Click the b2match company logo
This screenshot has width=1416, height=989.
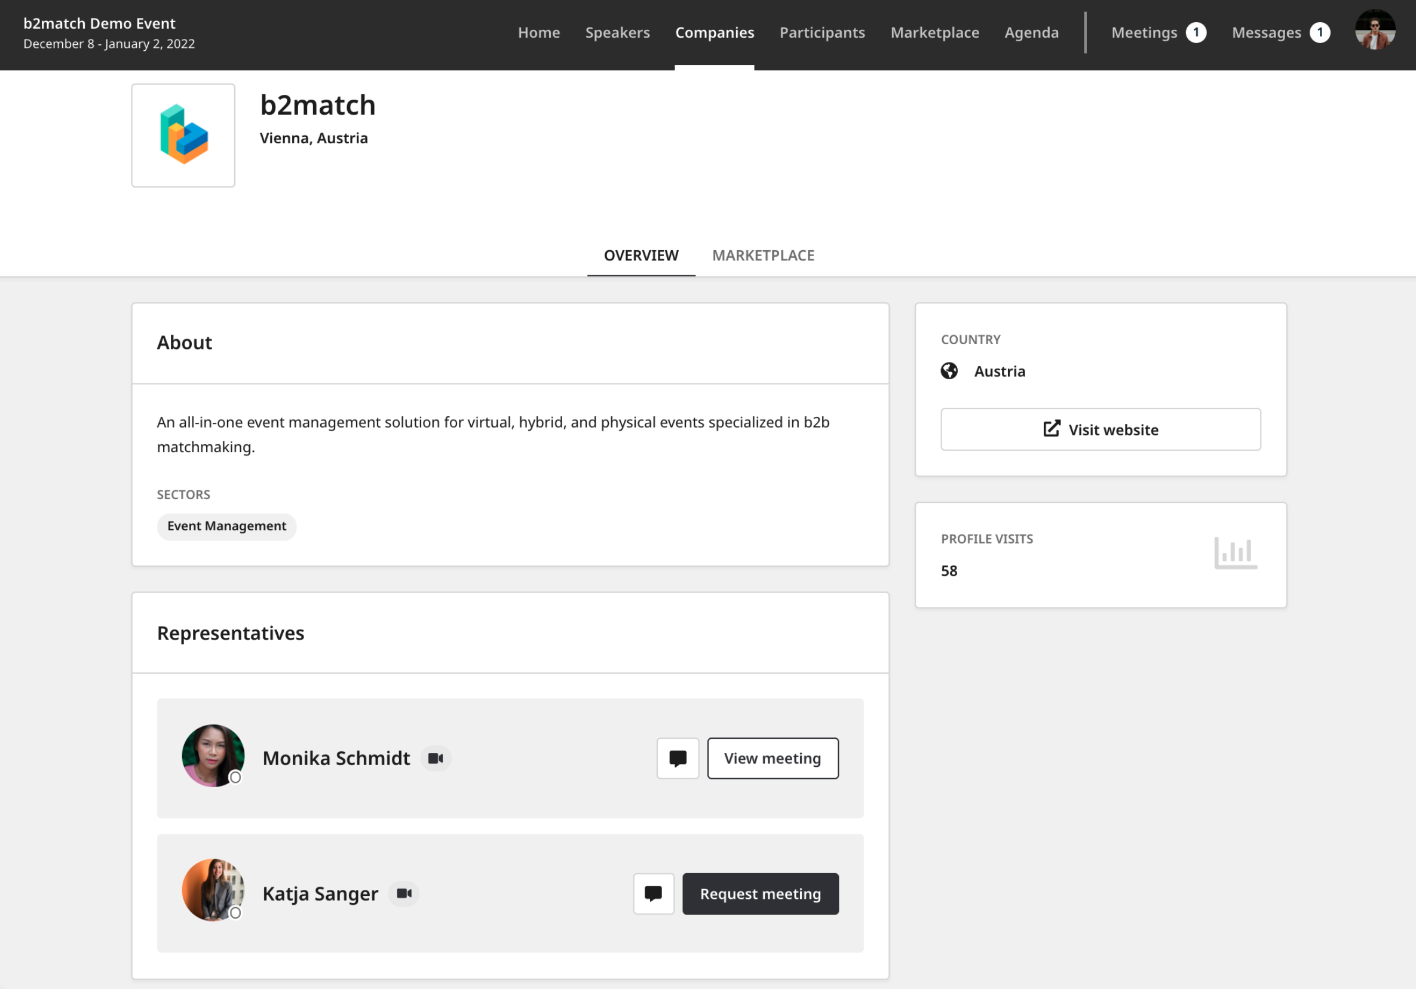coord(183,135)
